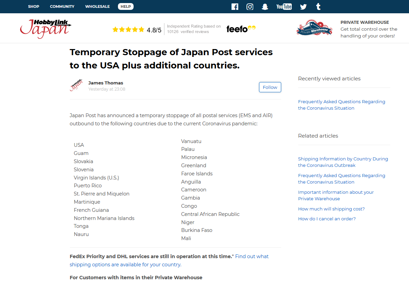Open the Snapchat ghost icon

(x=265, y=6)
